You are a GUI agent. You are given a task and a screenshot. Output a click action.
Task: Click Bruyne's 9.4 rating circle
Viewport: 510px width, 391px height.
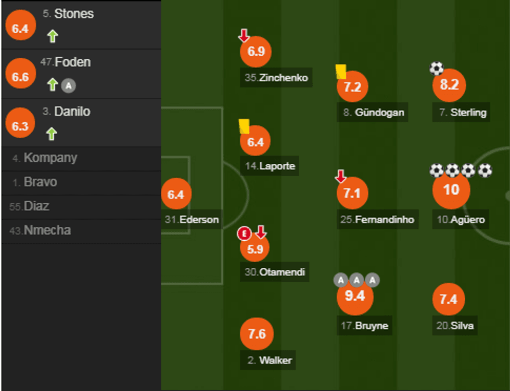355,296
